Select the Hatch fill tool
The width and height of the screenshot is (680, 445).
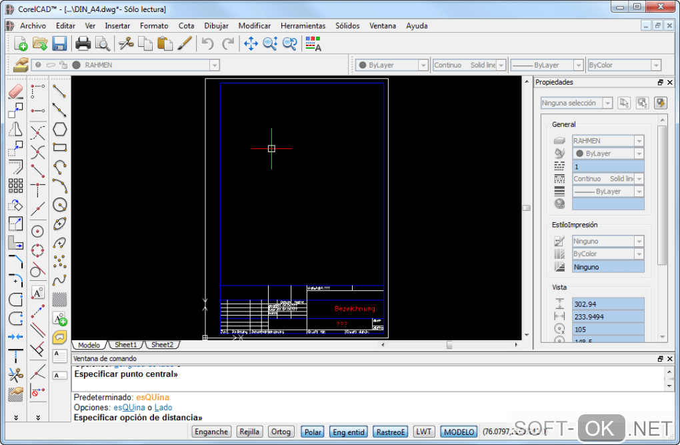point(60,299)
